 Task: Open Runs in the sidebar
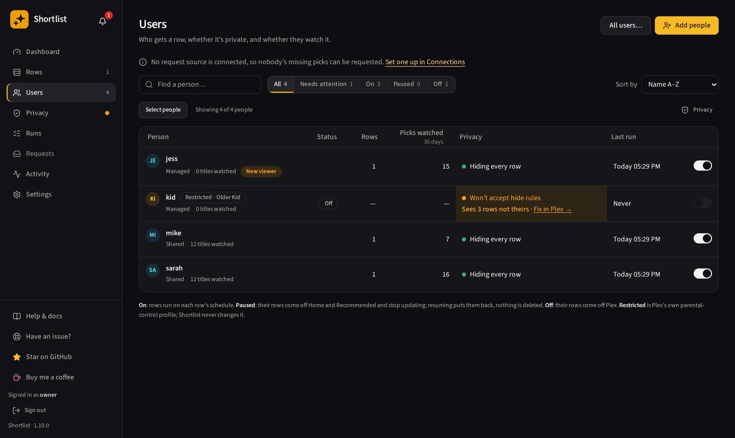pyautogui.click(x=61, y=133)
